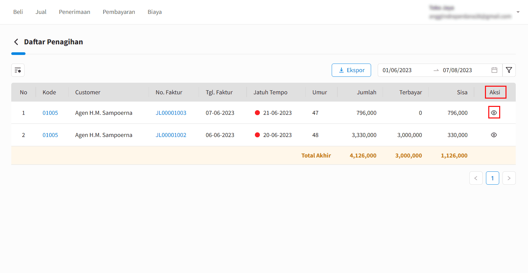Click the Jatuh Tempo column header
Viewport: 528px width, 273px height.
point(270,92)
